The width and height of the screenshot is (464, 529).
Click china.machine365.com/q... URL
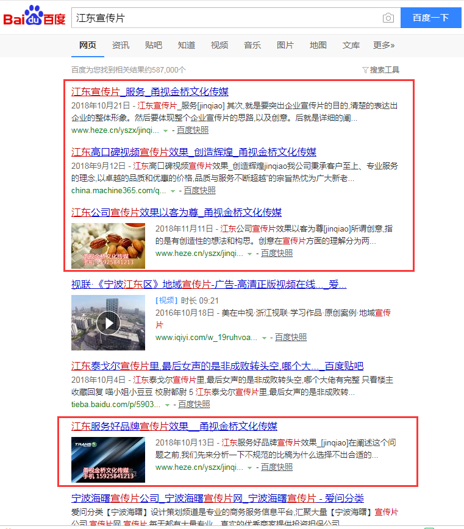tap(118, 191)
